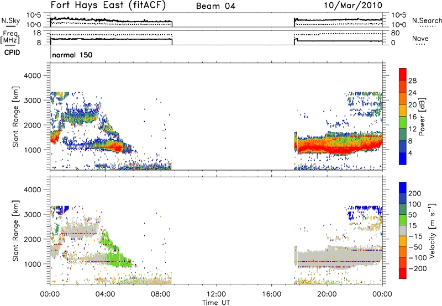
Task: Pick the red bottom segment of velocity colorbar
Action: click(x=403, y=273)
